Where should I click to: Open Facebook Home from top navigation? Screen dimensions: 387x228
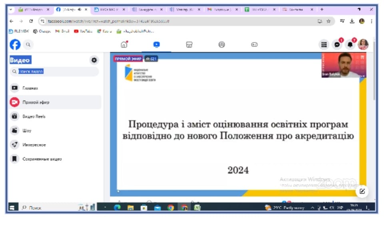coord(124,45)
